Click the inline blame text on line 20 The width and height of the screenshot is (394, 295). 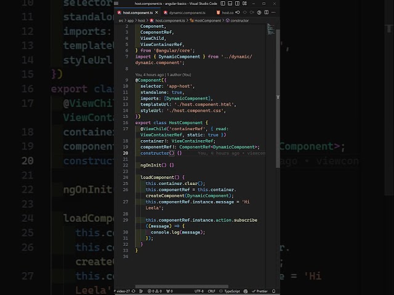(x=231, y=153)
